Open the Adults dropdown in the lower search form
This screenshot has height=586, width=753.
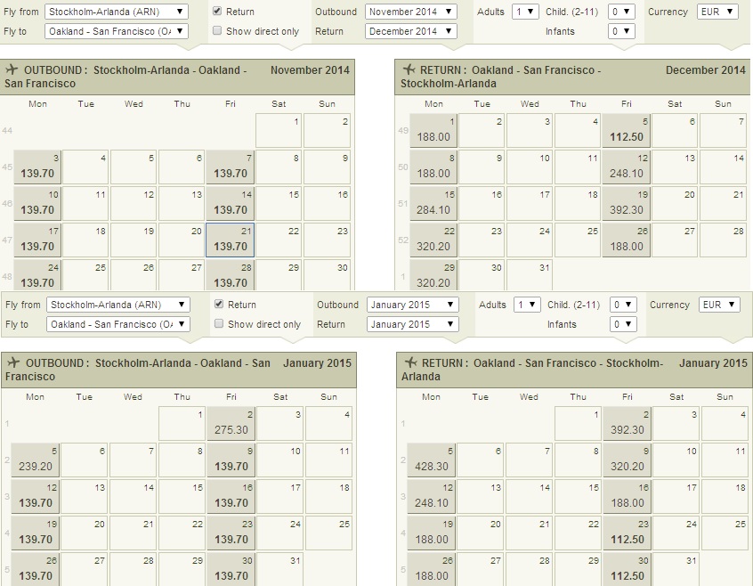pos(527,305)
